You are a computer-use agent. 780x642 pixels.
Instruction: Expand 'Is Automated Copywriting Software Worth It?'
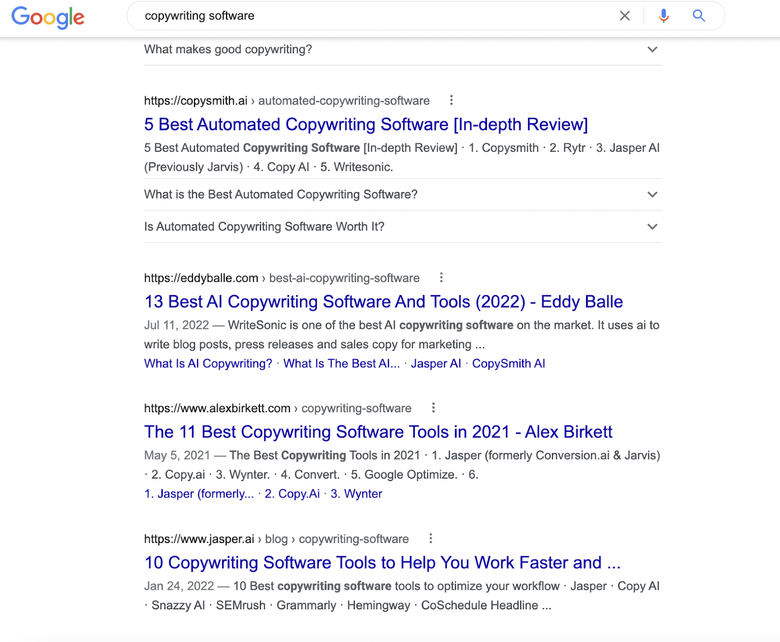(403, 227)
